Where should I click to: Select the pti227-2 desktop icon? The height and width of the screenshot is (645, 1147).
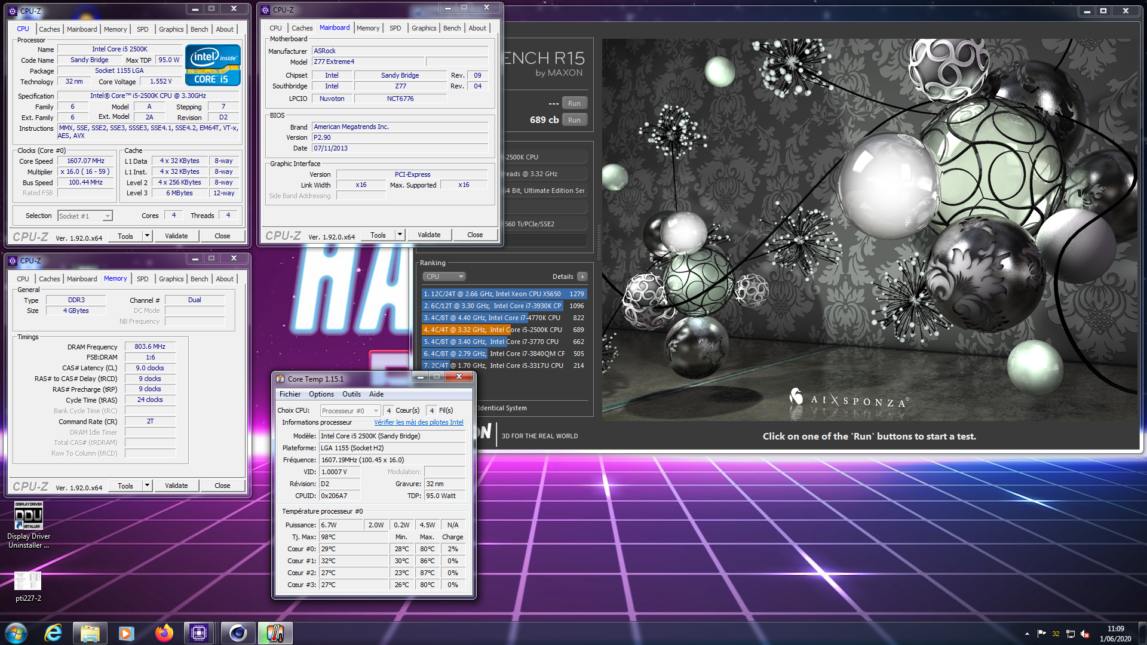click(x=28, y=586)
